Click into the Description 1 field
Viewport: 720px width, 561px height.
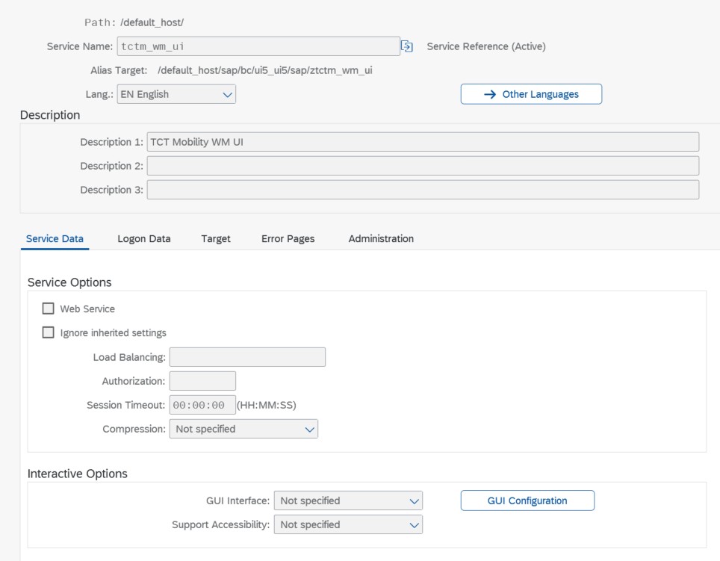point(423,142)
